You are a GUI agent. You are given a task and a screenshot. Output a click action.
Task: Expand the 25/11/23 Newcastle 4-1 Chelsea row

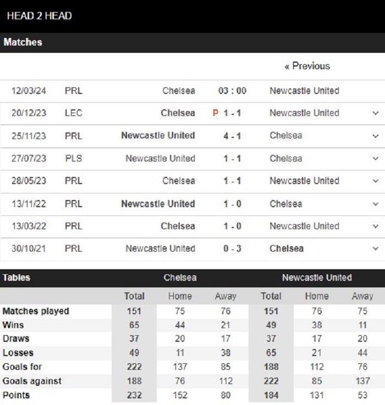point(376,136)
